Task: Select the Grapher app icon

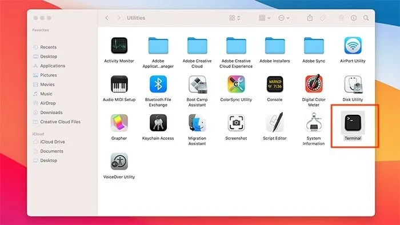Action: point(119,123)
